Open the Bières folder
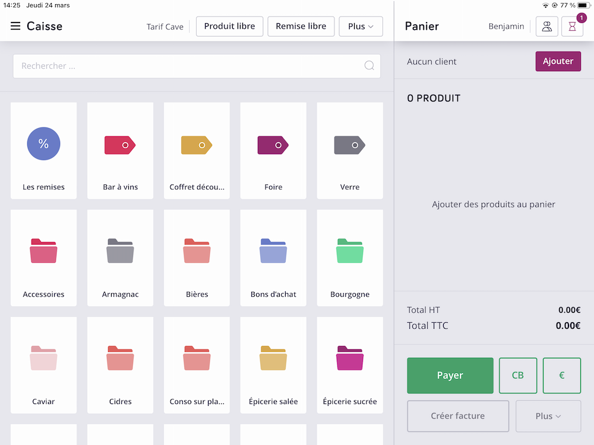 [197, 258]
